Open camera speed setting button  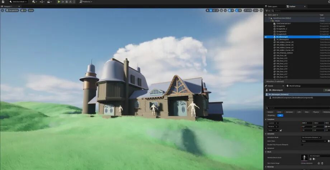click(x=256, y=10)
